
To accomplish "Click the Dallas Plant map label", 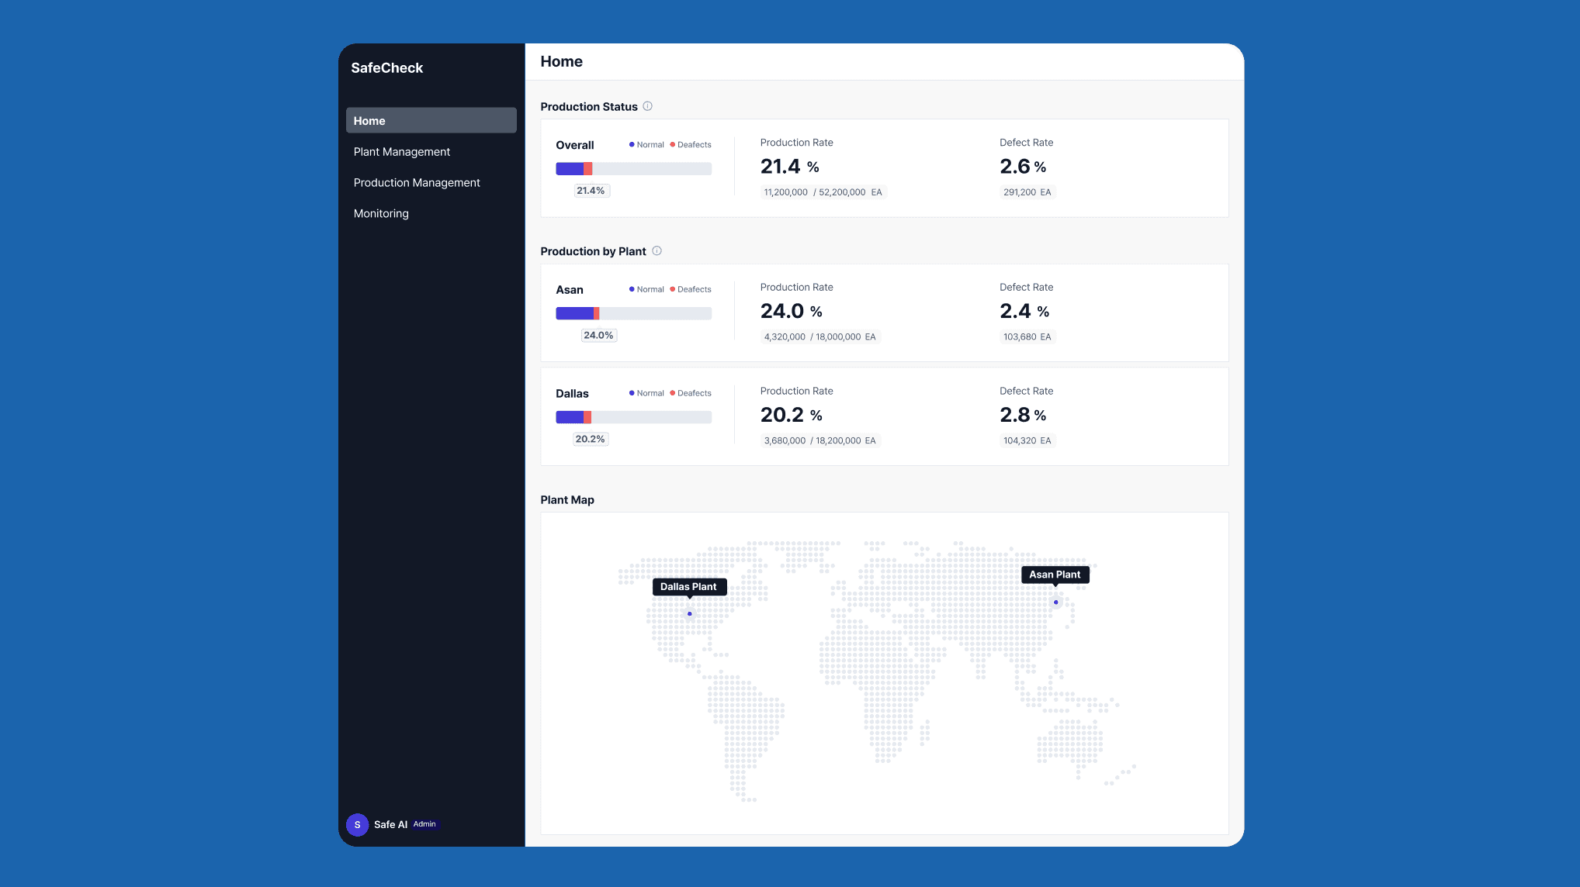I will 688,587.
